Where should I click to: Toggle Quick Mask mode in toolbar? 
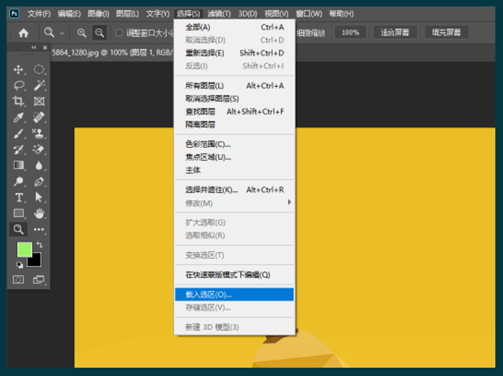(x=19, y=279)
